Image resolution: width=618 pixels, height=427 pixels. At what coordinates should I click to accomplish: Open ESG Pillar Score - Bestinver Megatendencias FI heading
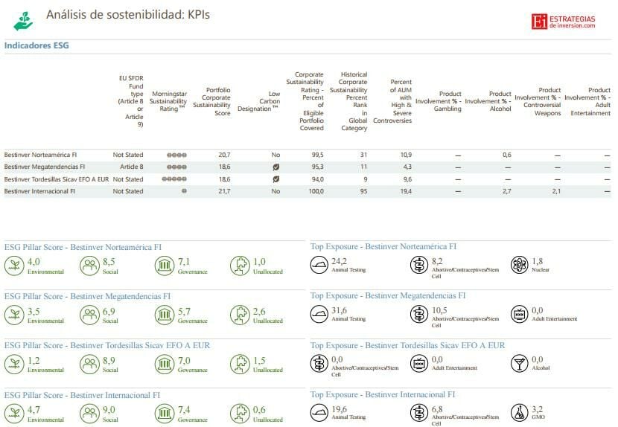87,295
